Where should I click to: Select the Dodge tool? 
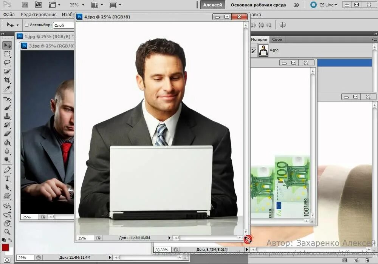pos(7,160)
